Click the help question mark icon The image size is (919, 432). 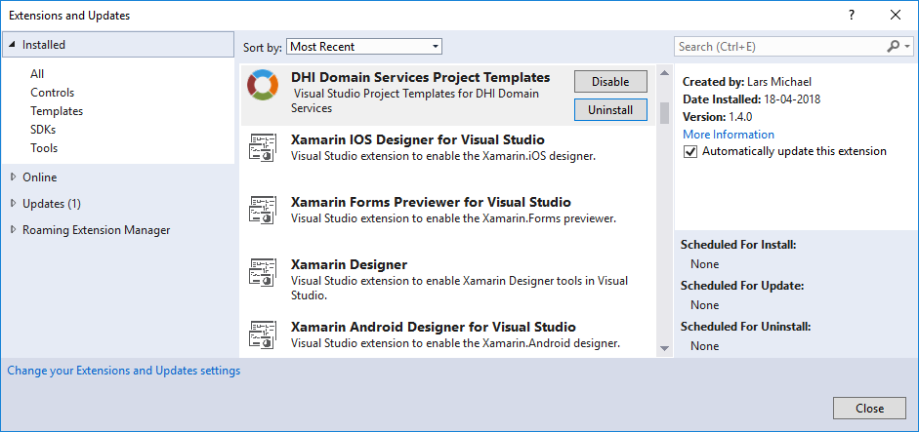[851, 15]
